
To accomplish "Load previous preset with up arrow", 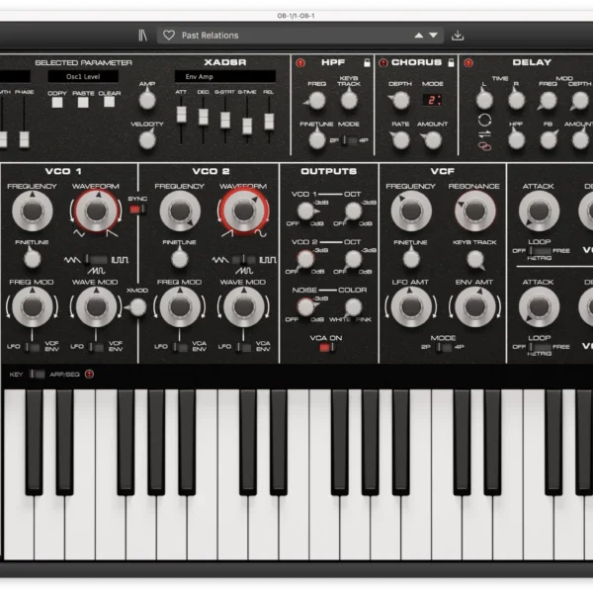I will pyautogui.click(x=419, y=36).
